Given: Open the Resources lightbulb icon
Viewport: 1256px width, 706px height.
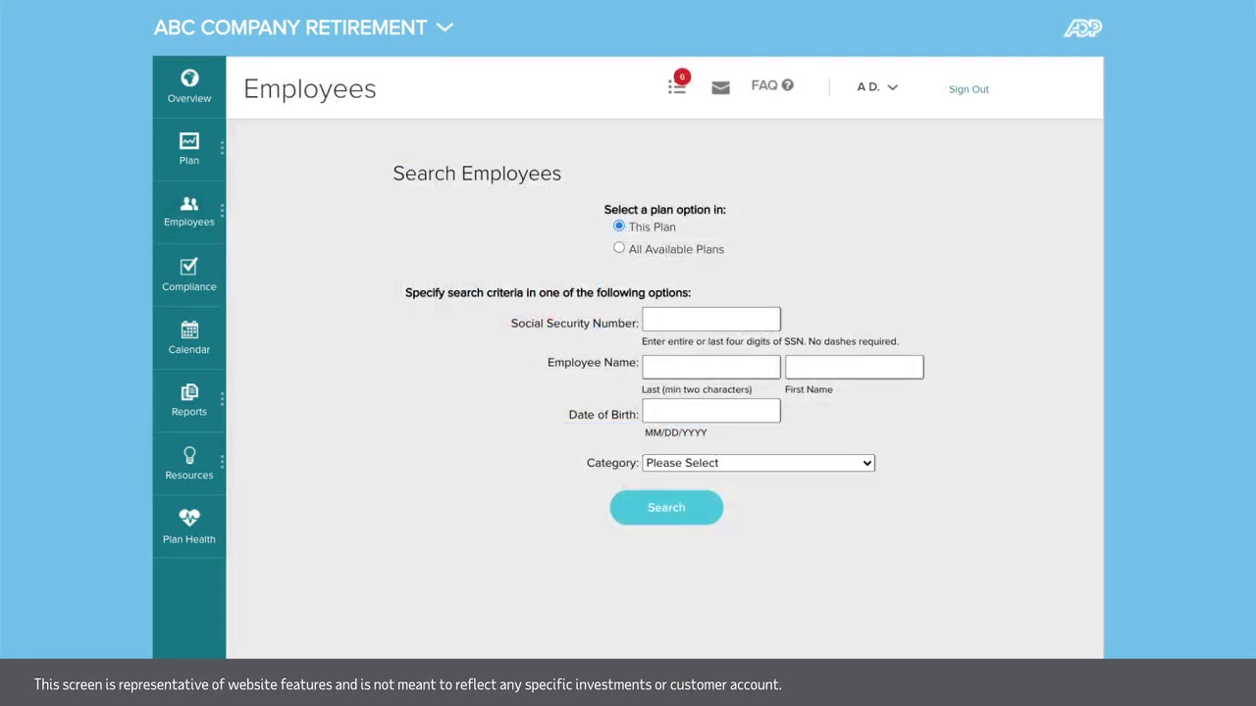Looking at the screenshot, I should (x=189, y=456).
